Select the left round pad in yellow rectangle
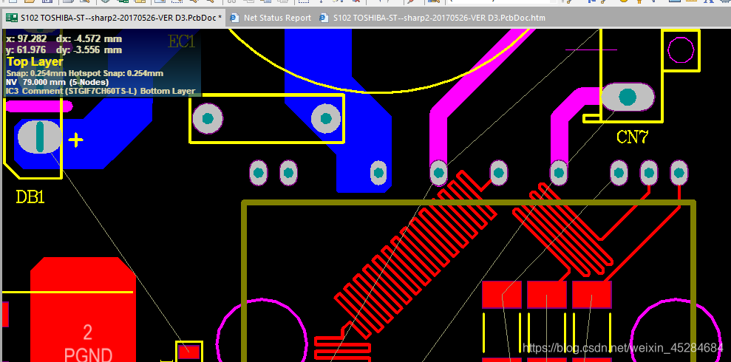This screenshot has width=731, height=362. point(208,118)
